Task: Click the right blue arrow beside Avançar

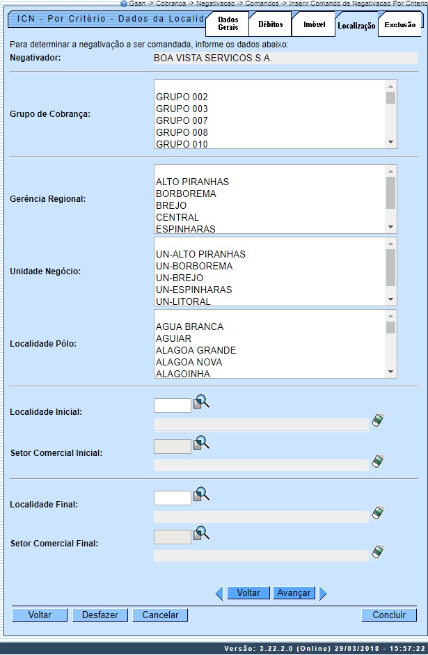Action: 322,593
